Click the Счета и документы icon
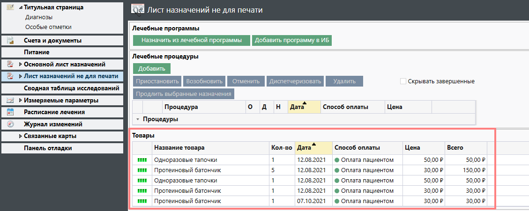529x211 pixels. (x=10, y=40)
